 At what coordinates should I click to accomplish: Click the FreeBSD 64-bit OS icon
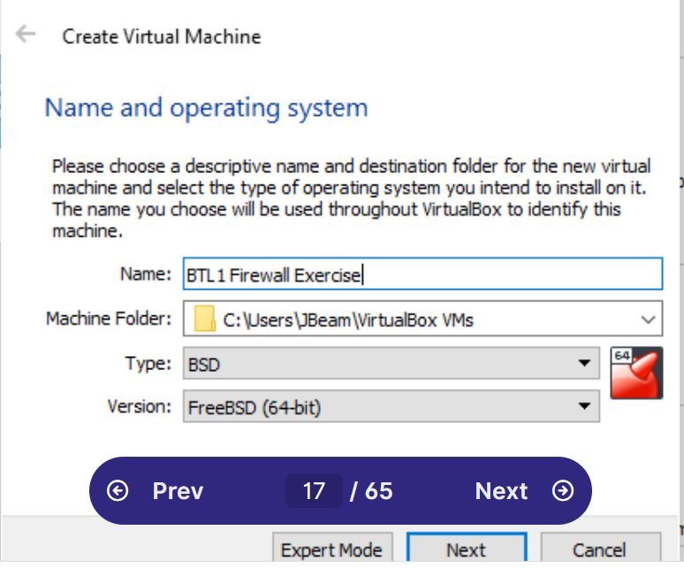click(x=636, y=373)
